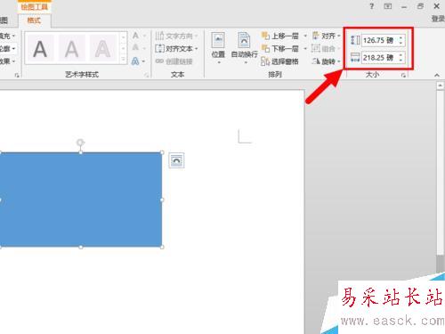Select the blue rectangle shape
Image resolution: width=445 pixels, height=334 pixels.
coord(81,200)
